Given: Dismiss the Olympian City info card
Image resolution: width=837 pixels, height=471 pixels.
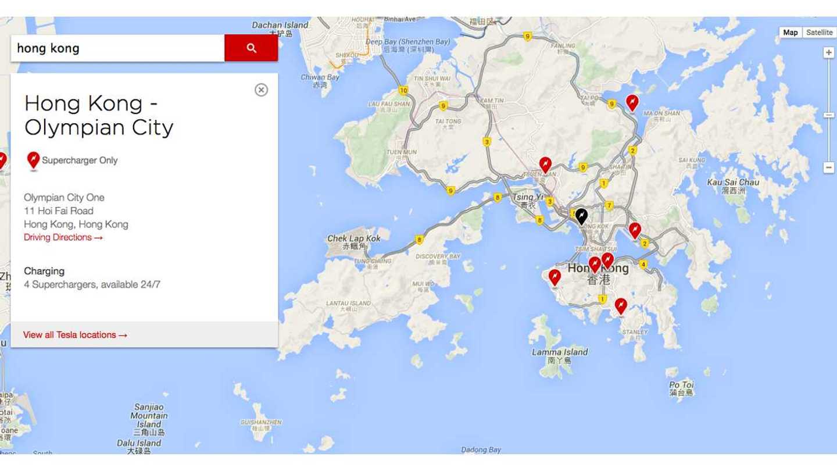Looking at the screenshot, I should [x=263, y=88].
